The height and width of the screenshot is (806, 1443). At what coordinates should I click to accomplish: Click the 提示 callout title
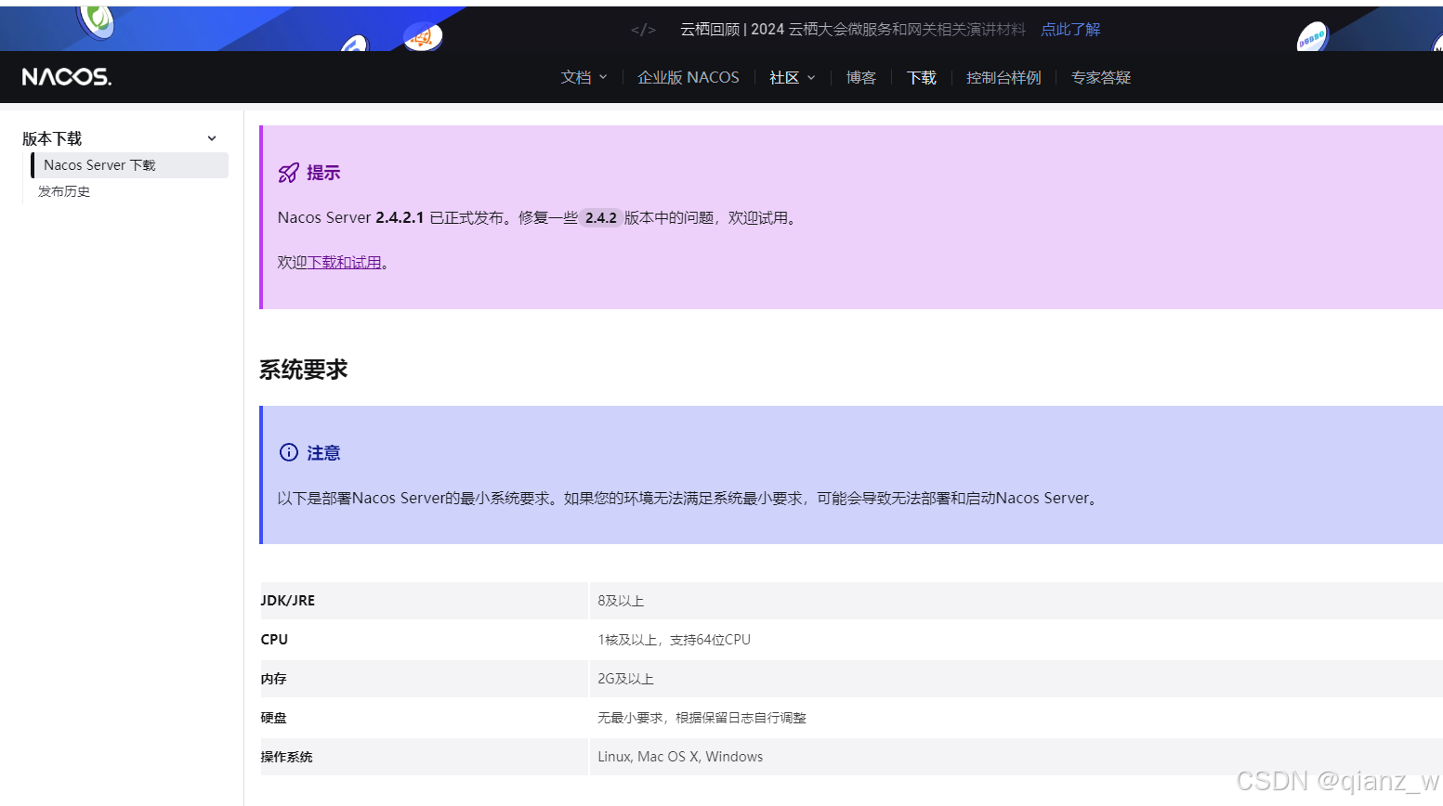coord(323,173)
